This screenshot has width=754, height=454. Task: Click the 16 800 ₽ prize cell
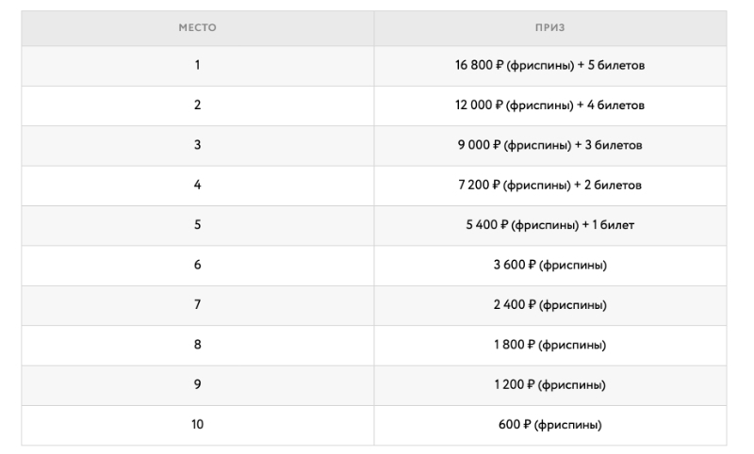(549, 66)
